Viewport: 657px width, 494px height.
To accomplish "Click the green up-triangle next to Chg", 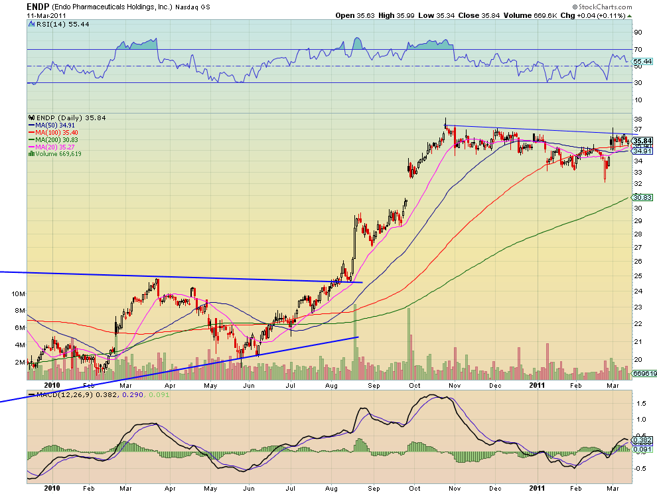I will (x=630, y=16).
